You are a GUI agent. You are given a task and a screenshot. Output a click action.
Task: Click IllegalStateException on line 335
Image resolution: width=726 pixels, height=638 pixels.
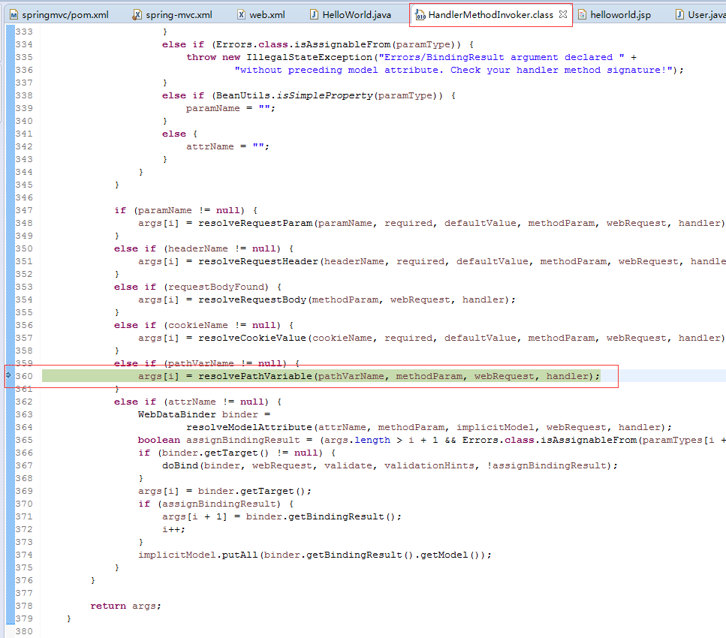pos(309,57)
